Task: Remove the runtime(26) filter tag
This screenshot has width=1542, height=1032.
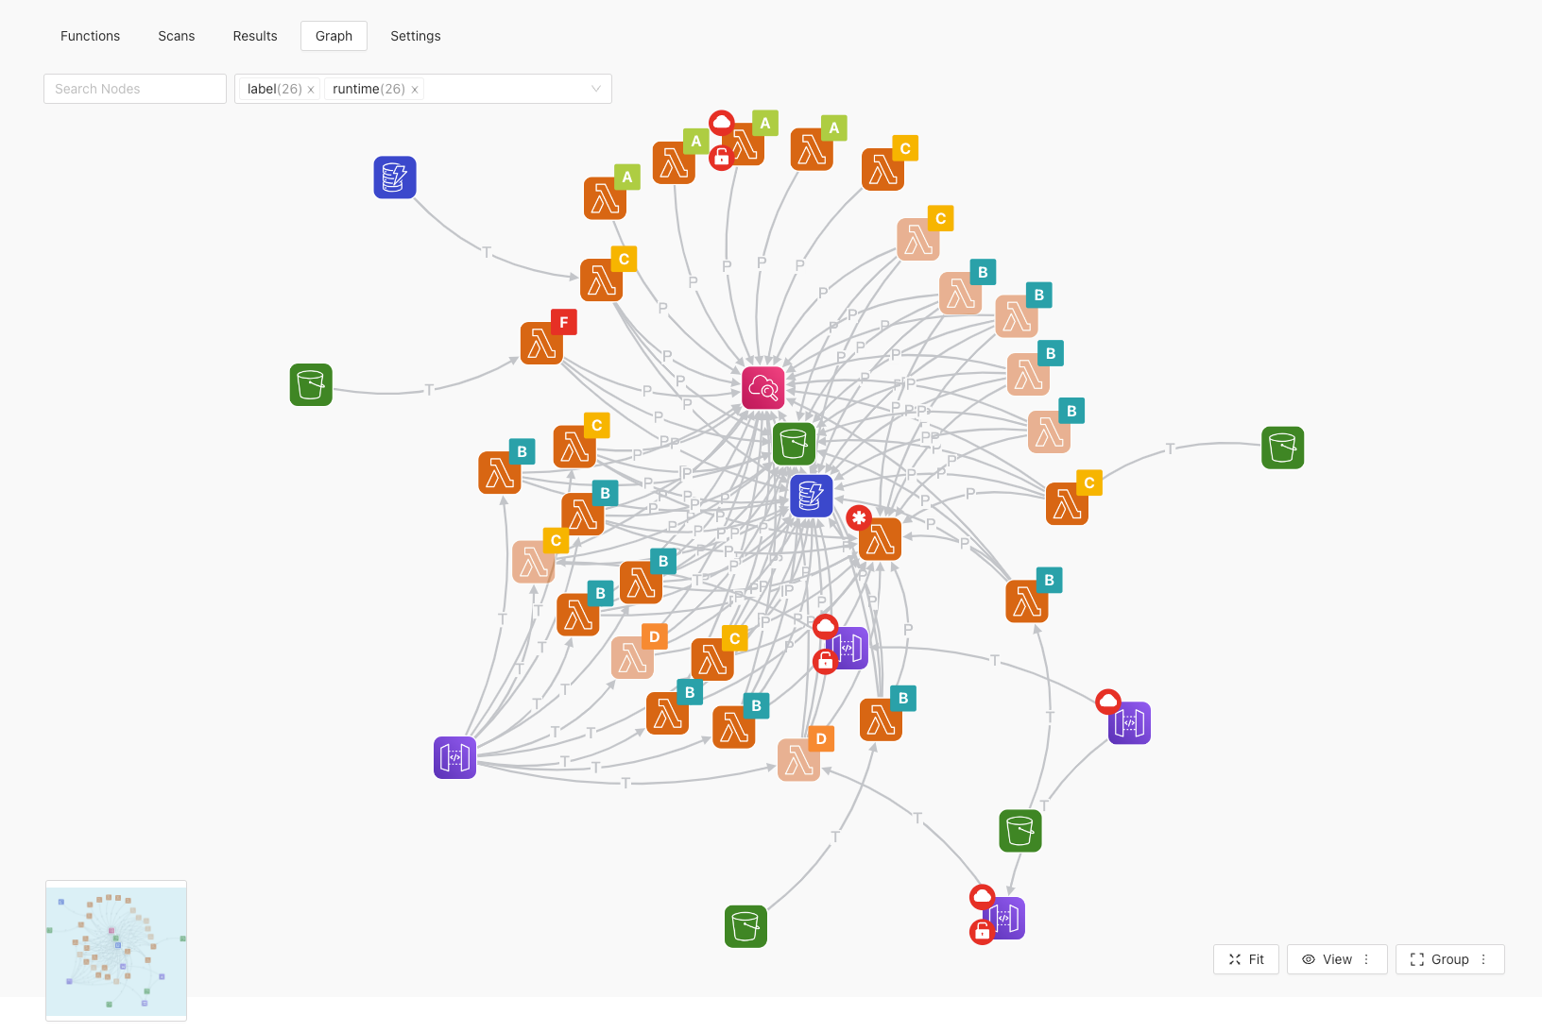Action: point(414,90)
